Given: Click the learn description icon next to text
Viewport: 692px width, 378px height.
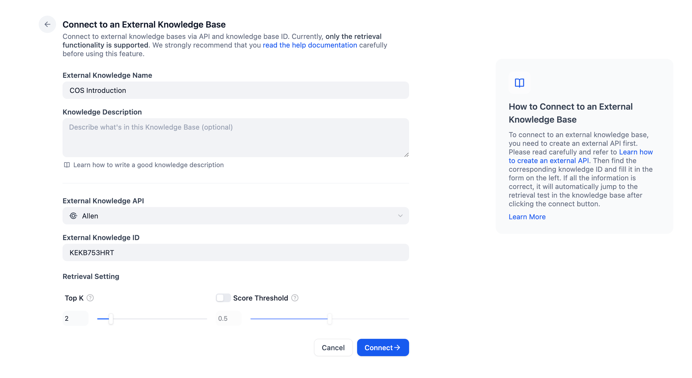Looking at the screenshot, I should 67,165.
